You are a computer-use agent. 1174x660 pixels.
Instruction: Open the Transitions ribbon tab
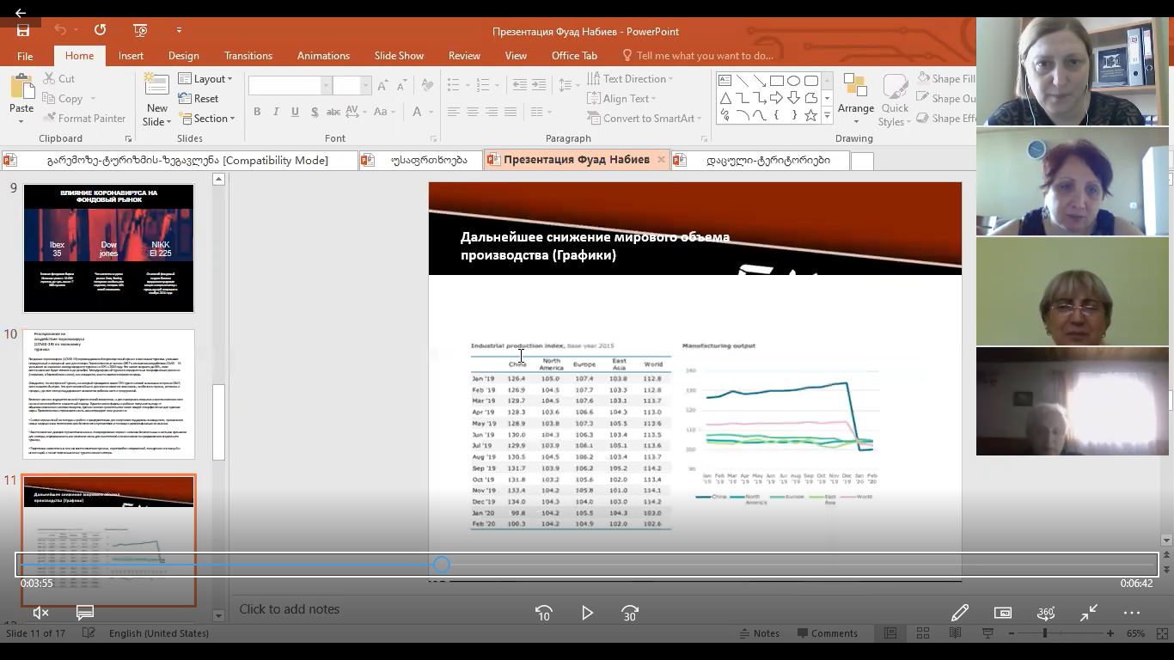point(248,56)
